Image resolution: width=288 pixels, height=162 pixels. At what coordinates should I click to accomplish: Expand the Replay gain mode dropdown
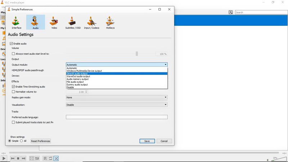[x=117, y=97]
